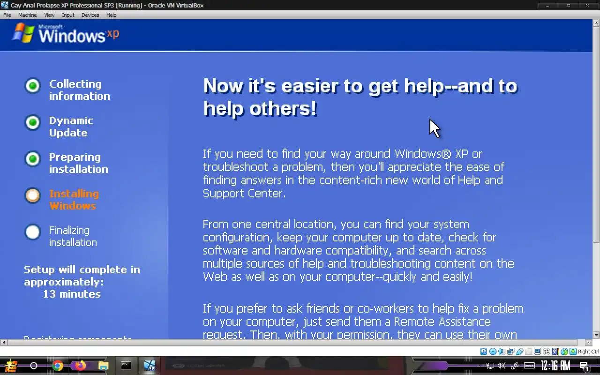Open the touch keyboard tray icon

[529, 366]
